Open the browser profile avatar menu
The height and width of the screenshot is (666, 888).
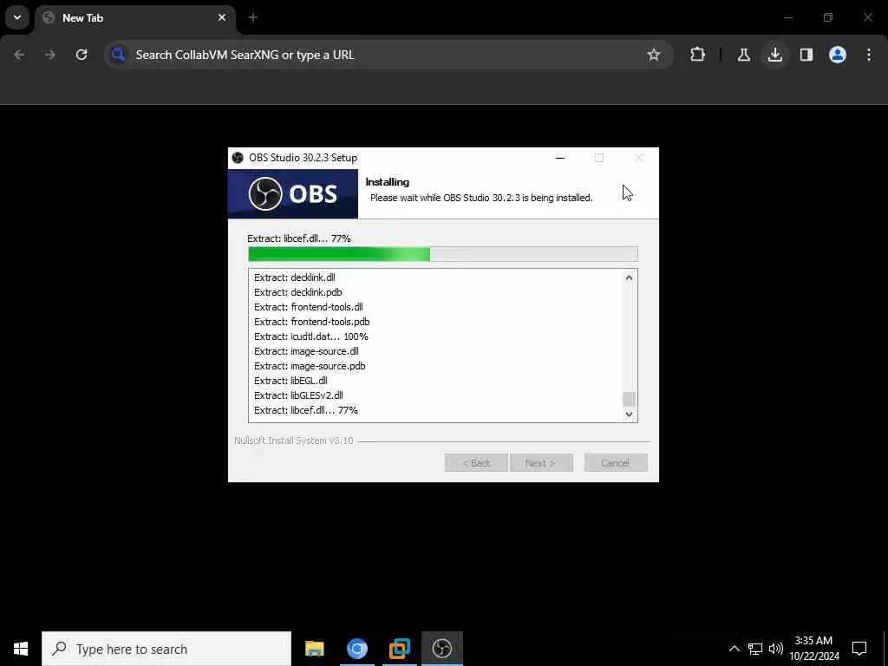pyautogui.click(x=838, y=55)
